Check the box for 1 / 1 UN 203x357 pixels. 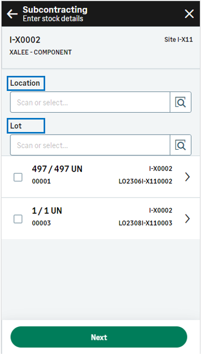pos(18,219)
